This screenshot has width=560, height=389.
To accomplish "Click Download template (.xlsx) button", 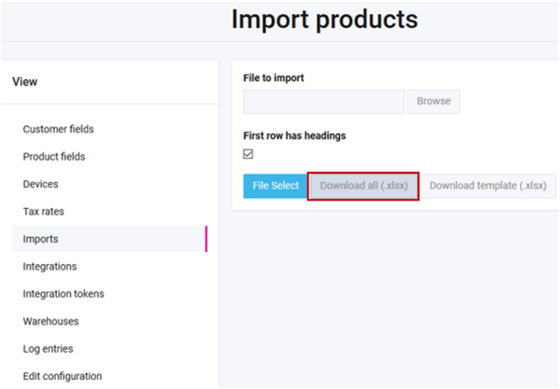I will point(488,186).
